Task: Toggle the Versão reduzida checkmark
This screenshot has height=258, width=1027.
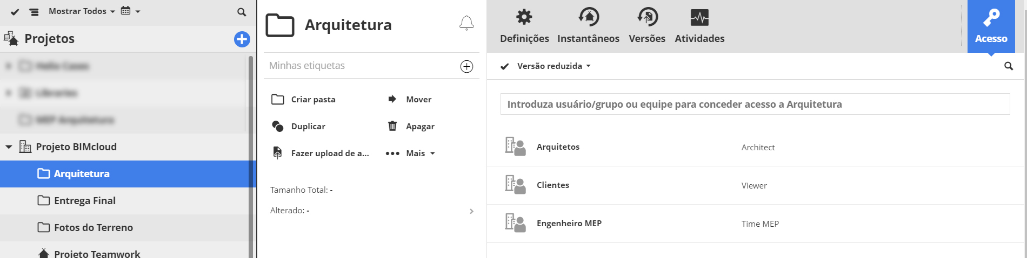Action: tap(505, 66)
